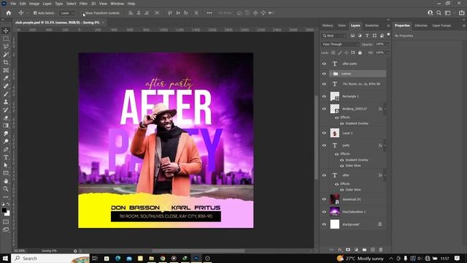Hide the Layer 1 layer
The image size is (467, 263).
[x=324, y=133]
